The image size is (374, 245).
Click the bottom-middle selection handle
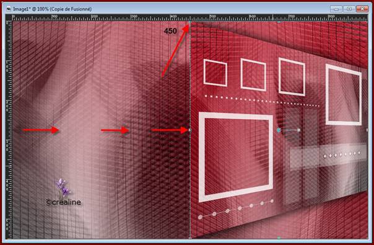(279, 238)
